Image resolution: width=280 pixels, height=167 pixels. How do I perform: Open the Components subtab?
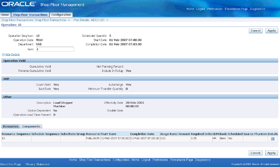(x=31, y=126)
